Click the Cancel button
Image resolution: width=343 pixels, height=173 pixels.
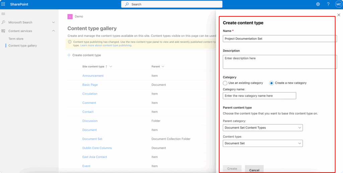254,169
